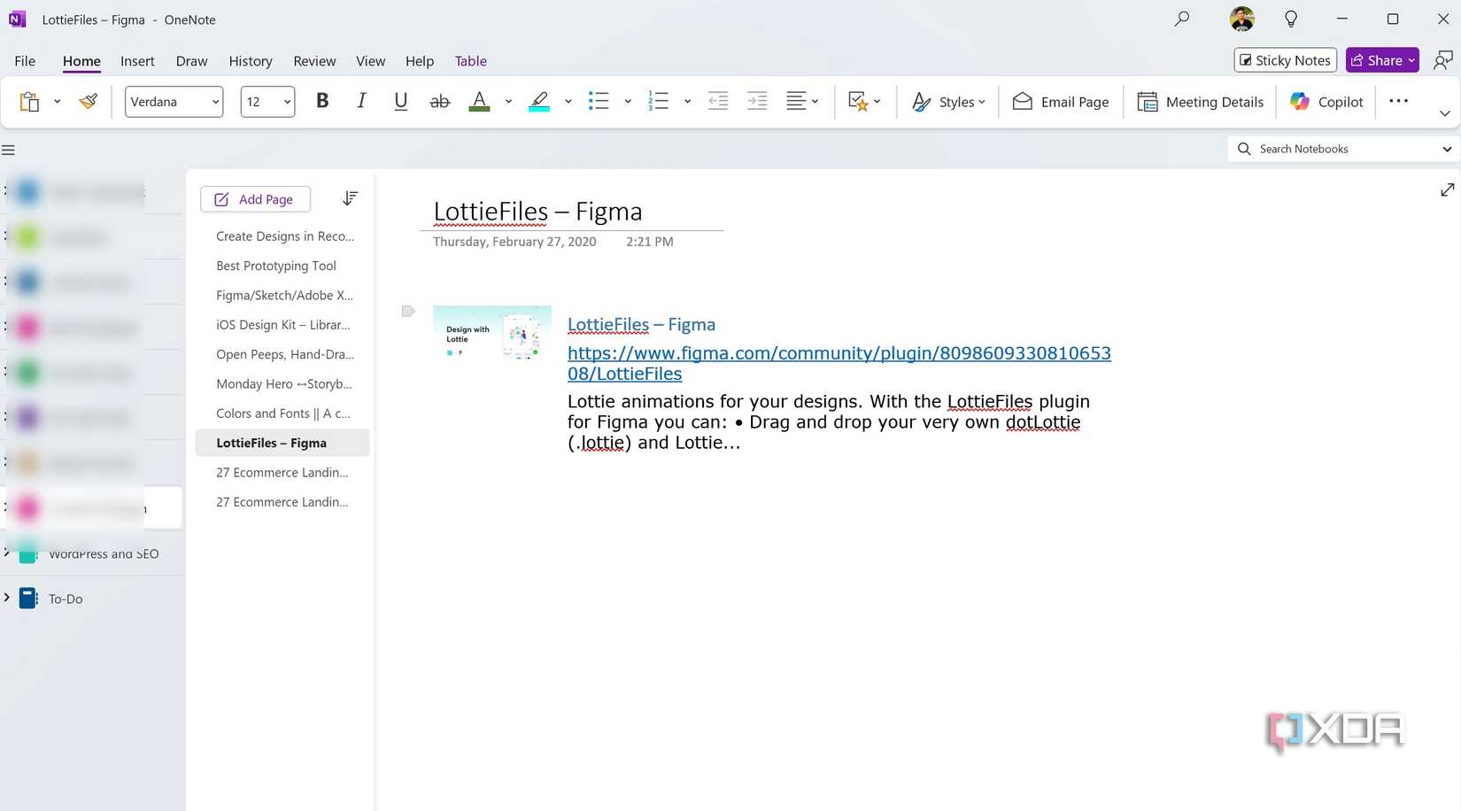Open the iOS Design Kit page
1461x811 pixels.
point(282,325)
